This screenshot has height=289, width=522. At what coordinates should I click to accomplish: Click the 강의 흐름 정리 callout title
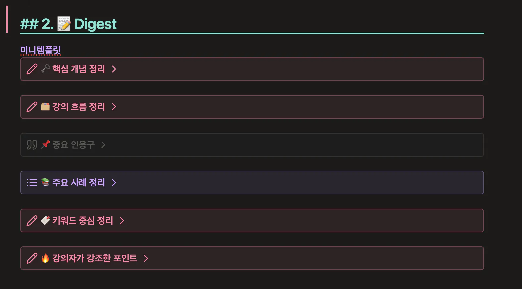78,107
